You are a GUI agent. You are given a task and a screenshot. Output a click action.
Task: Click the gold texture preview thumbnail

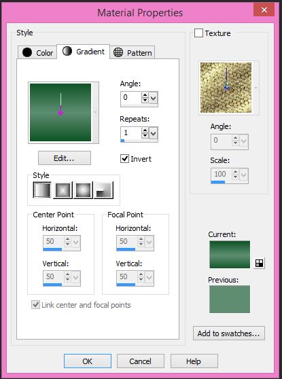(x=226, y=88)
